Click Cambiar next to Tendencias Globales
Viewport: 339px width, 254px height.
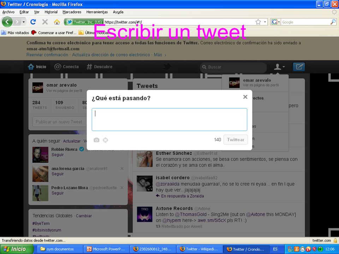tap(84, 216)
